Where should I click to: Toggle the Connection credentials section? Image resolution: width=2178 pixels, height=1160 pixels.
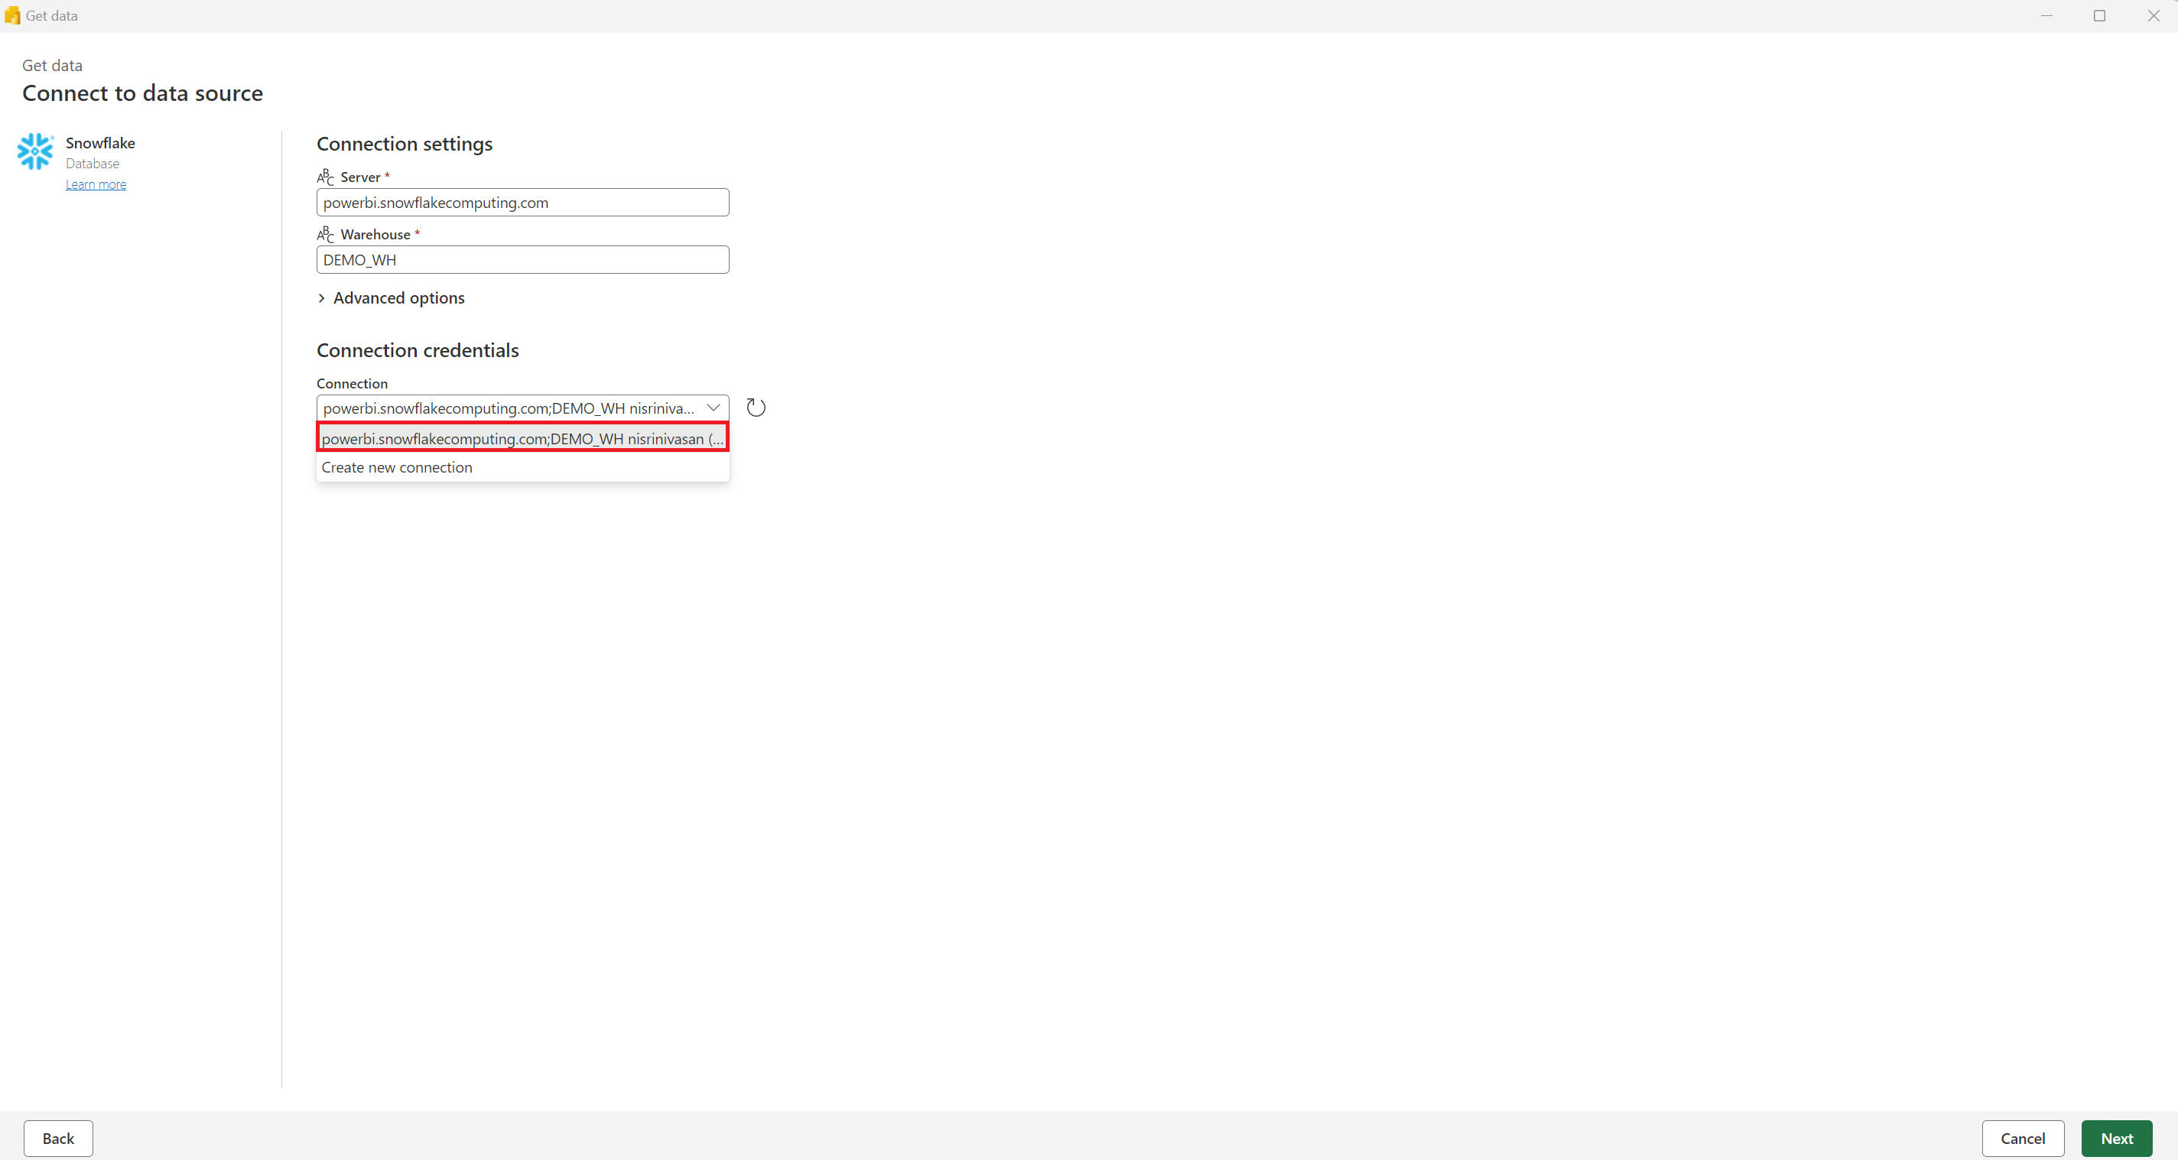(x=416, y=349)
